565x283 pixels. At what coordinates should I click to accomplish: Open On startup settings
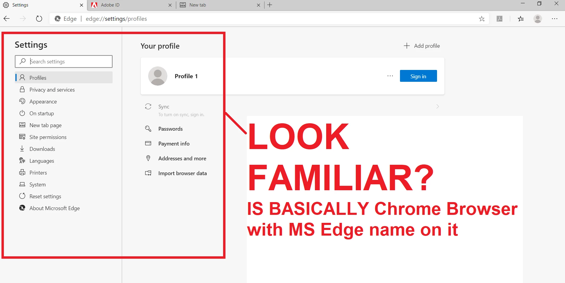[x=64, y=113]
